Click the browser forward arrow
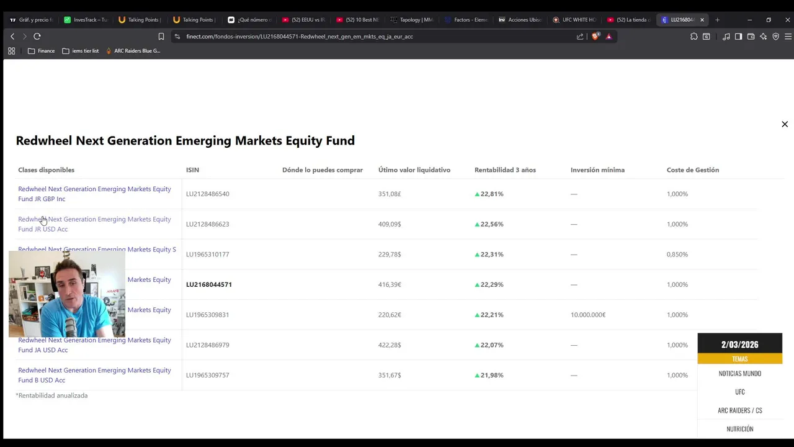This screenshot has height=447, width=794. tap(25, 37)
